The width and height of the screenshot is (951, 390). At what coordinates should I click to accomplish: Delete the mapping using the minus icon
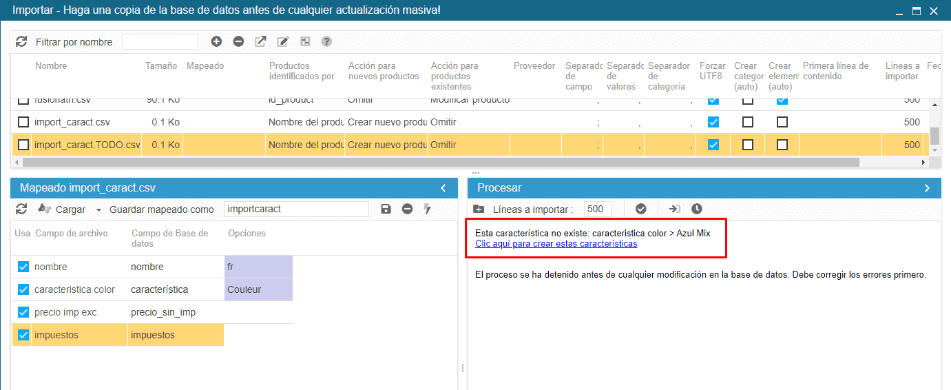pos(407,209)
